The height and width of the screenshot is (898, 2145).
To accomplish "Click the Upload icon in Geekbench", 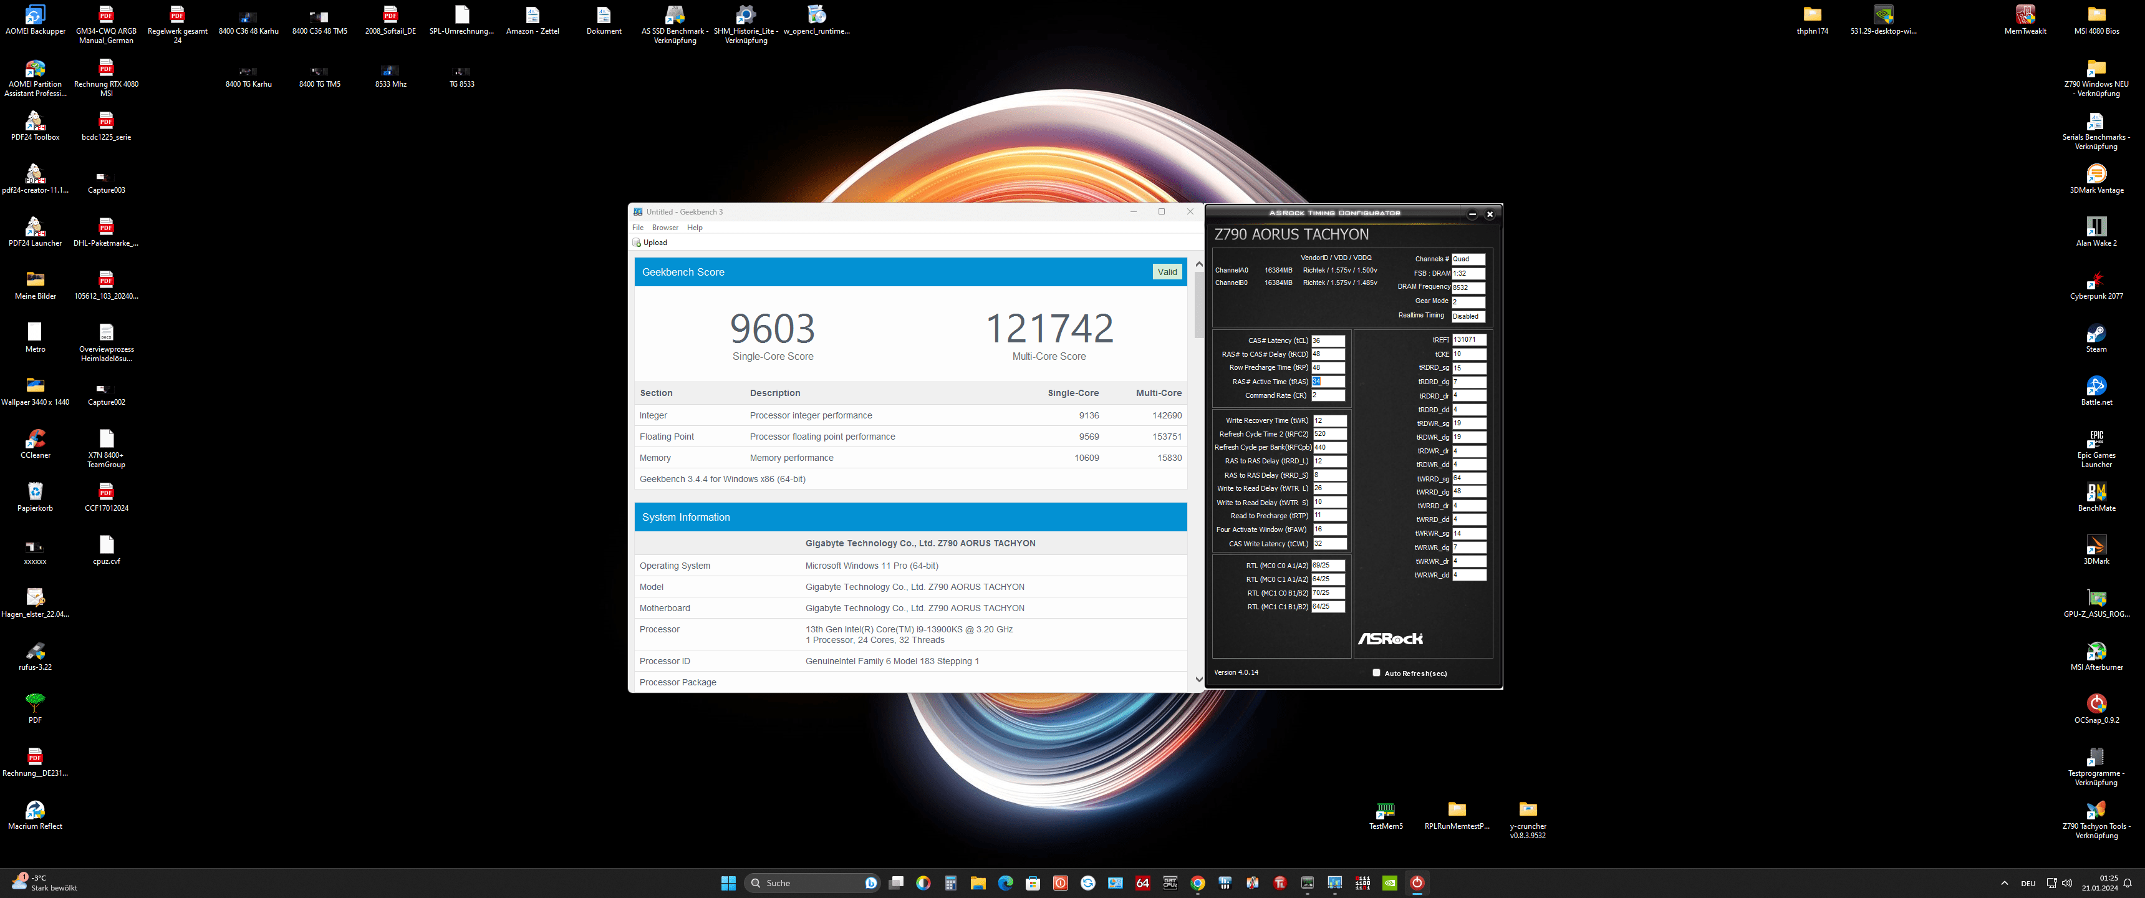I will click(x=637, y=243).
